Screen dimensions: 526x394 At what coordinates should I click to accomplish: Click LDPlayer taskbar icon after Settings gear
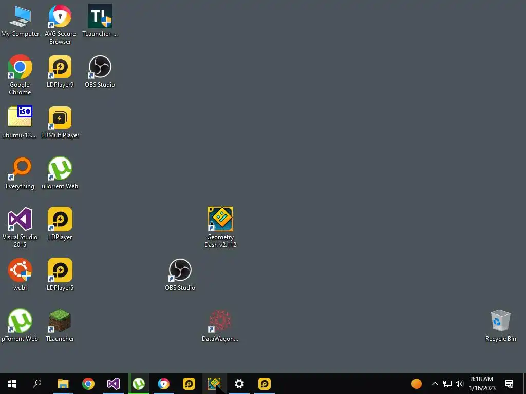[x=265, y=384]
